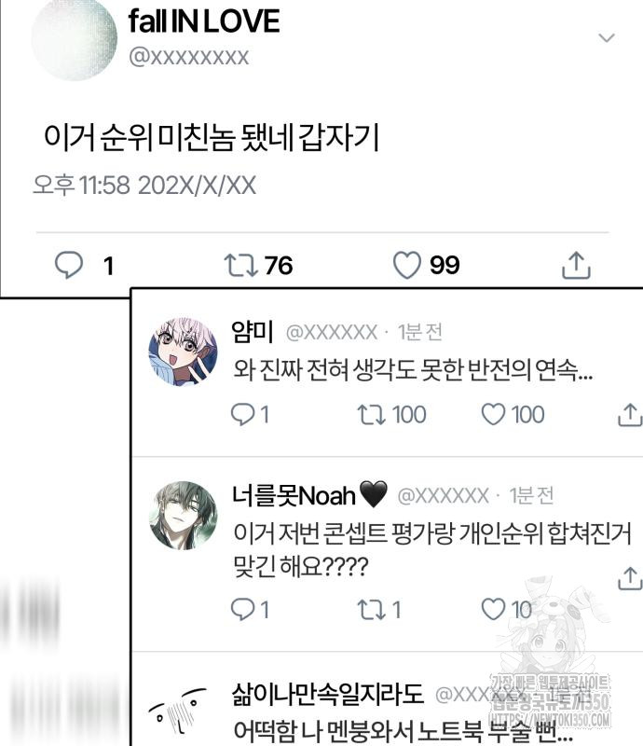Share the fall IN LOVE tweet

[576, 265]
